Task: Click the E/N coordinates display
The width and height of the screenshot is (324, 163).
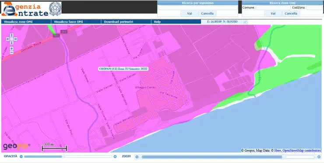Action: coord(222,21)
